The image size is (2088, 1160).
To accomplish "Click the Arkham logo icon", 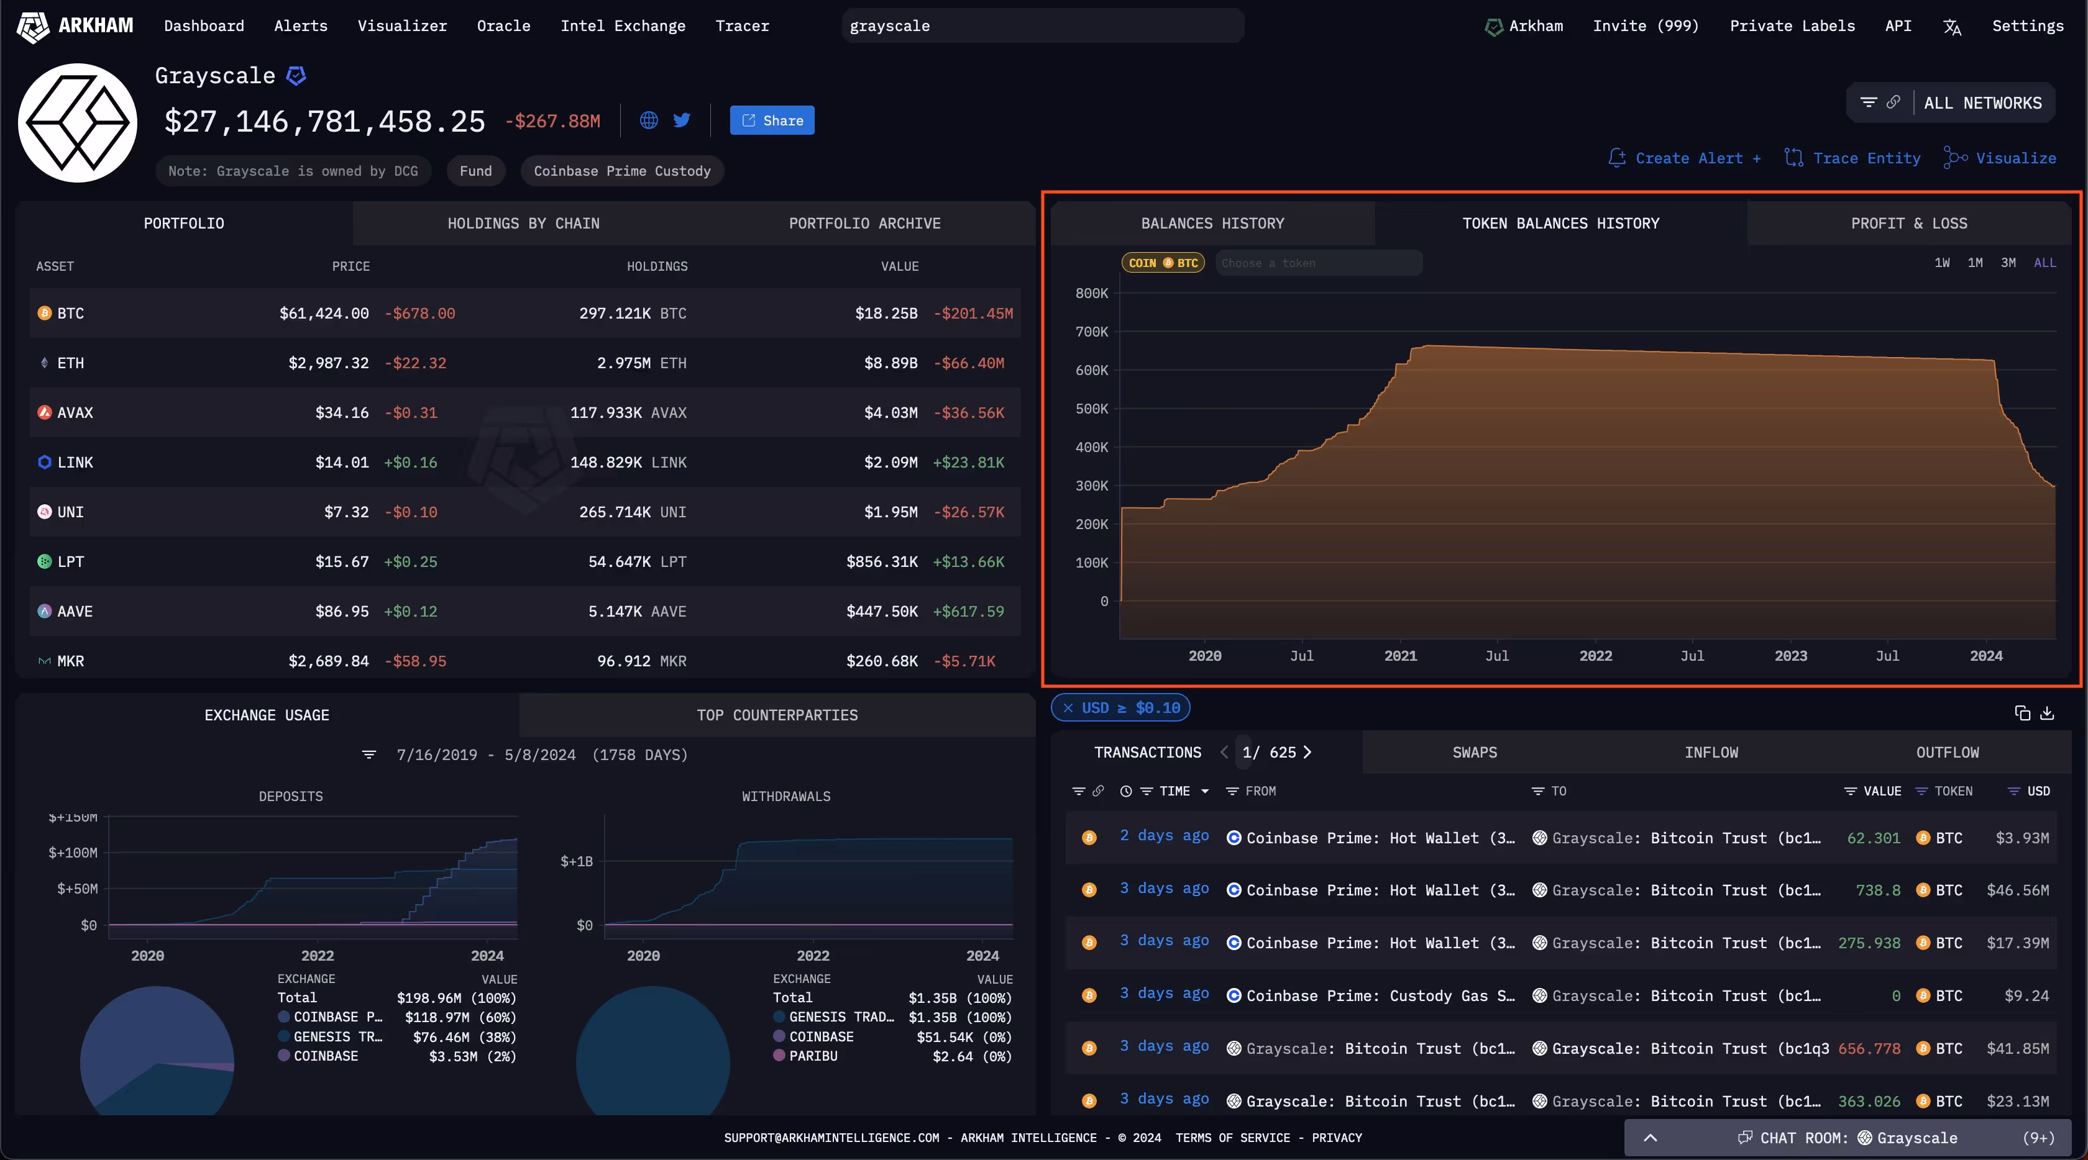I will coord(33,26).
